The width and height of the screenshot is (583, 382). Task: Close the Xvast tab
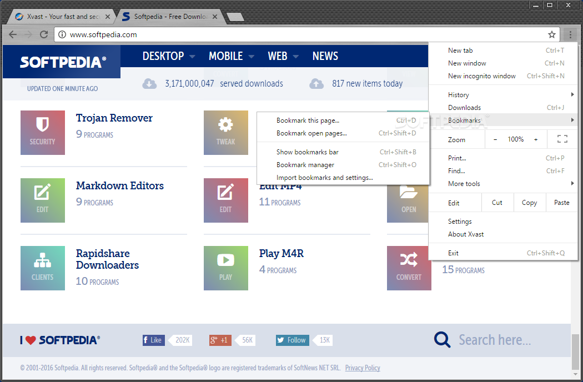tap(108, 17)
